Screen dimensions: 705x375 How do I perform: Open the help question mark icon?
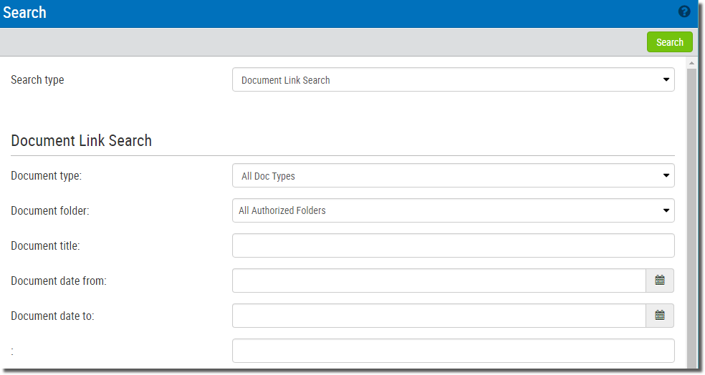coord(684,11)
